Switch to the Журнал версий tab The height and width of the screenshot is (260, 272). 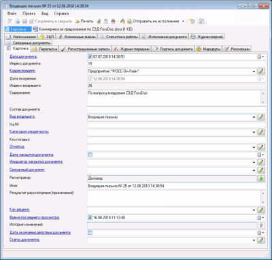click(x=207, y=37)
